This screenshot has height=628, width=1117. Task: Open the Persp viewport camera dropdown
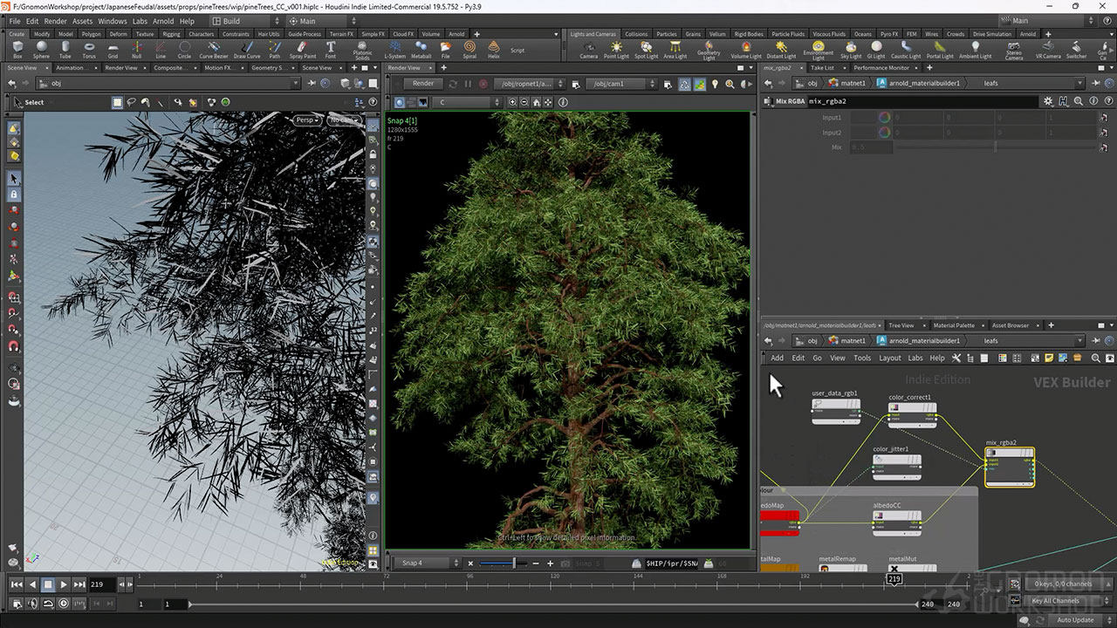[x=306, y=119]
